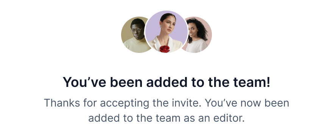
Task: Click the white top in right avatar
Action: 196,46
